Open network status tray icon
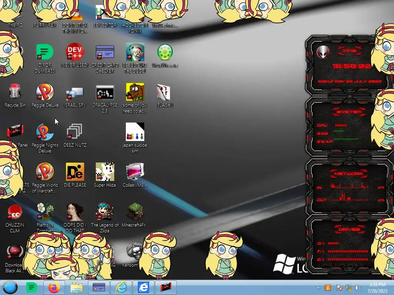394x295 pixels. (x=349, y=288)
